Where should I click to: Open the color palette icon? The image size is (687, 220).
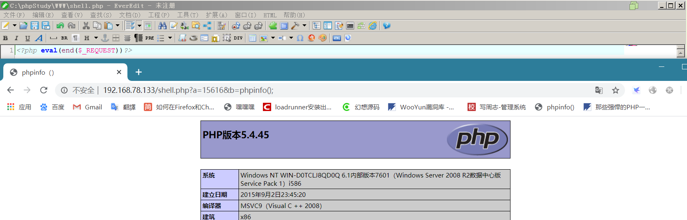tap(322, 38)
